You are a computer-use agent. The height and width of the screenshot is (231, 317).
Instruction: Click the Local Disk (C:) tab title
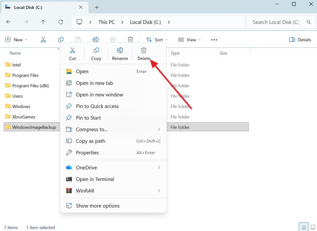coord(28,7)
